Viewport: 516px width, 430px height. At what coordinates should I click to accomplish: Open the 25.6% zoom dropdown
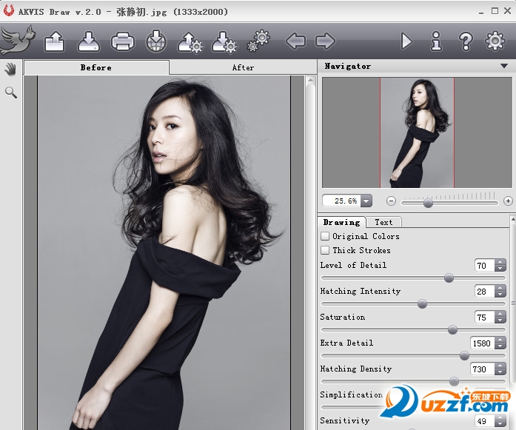click(x=366, y=201)
